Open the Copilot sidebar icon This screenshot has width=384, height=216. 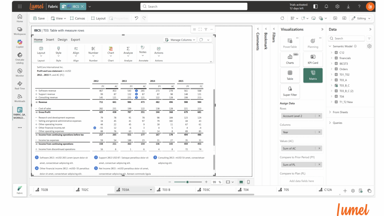pyautogui.click(x=19, y=42)
